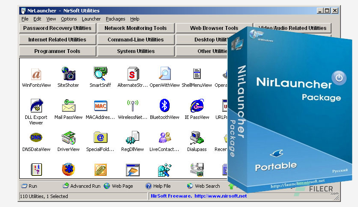Select the IE PassView icon

pyautogui.click(x=197, y=105)
